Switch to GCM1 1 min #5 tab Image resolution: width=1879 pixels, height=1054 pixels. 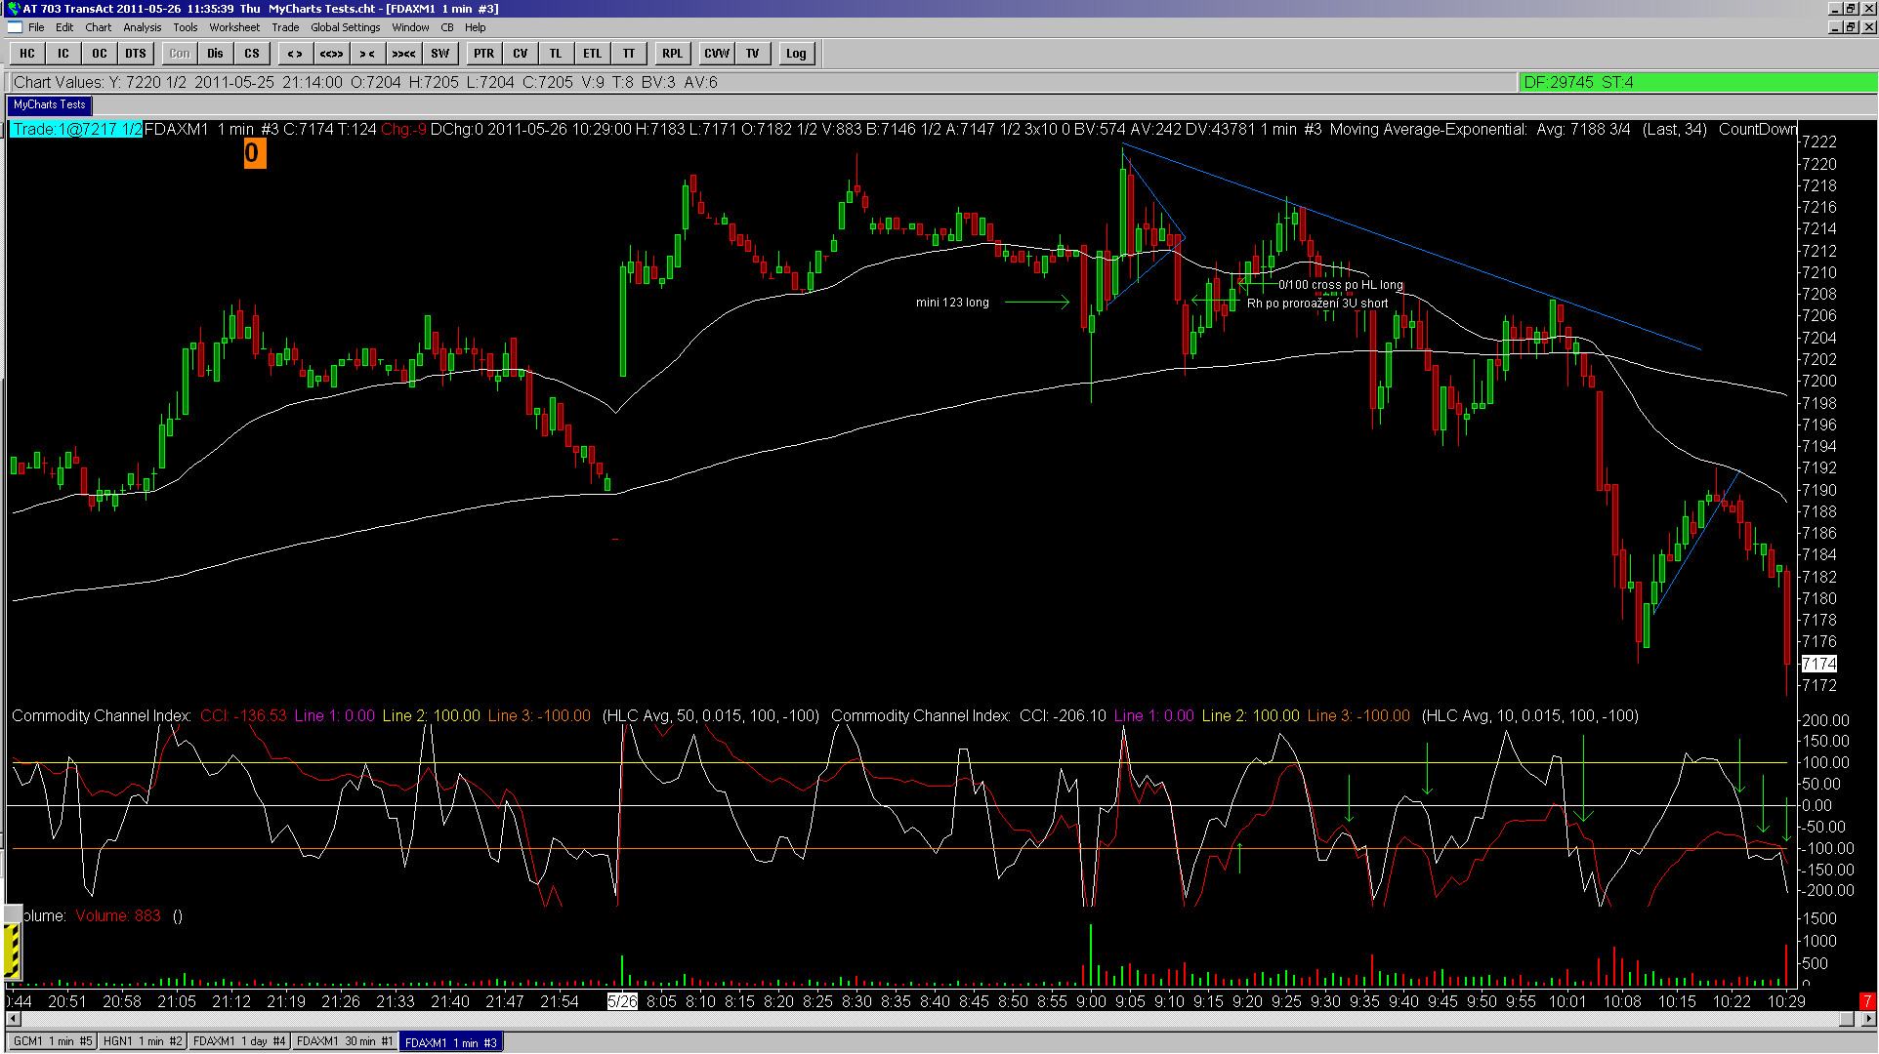click(x=52, y=1041)
